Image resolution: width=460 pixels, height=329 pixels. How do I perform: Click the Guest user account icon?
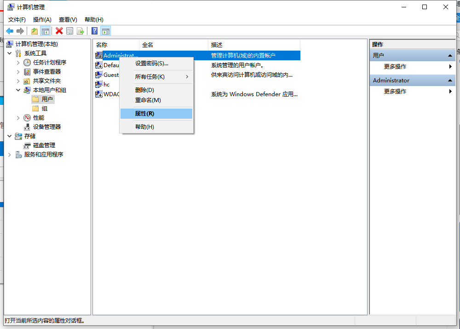pyautogui.click(x=99, y=75)
